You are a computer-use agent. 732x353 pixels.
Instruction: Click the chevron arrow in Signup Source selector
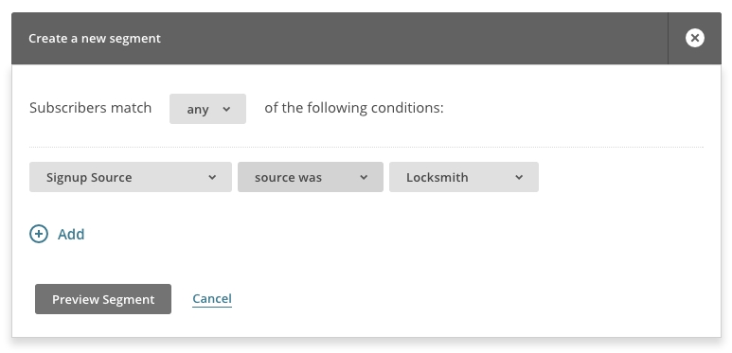212,177
